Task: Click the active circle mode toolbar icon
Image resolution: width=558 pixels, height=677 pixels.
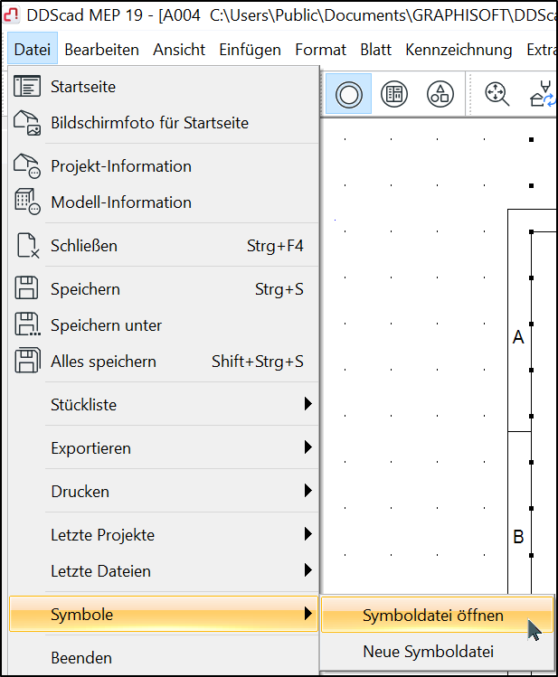Action: pos(348,94)
